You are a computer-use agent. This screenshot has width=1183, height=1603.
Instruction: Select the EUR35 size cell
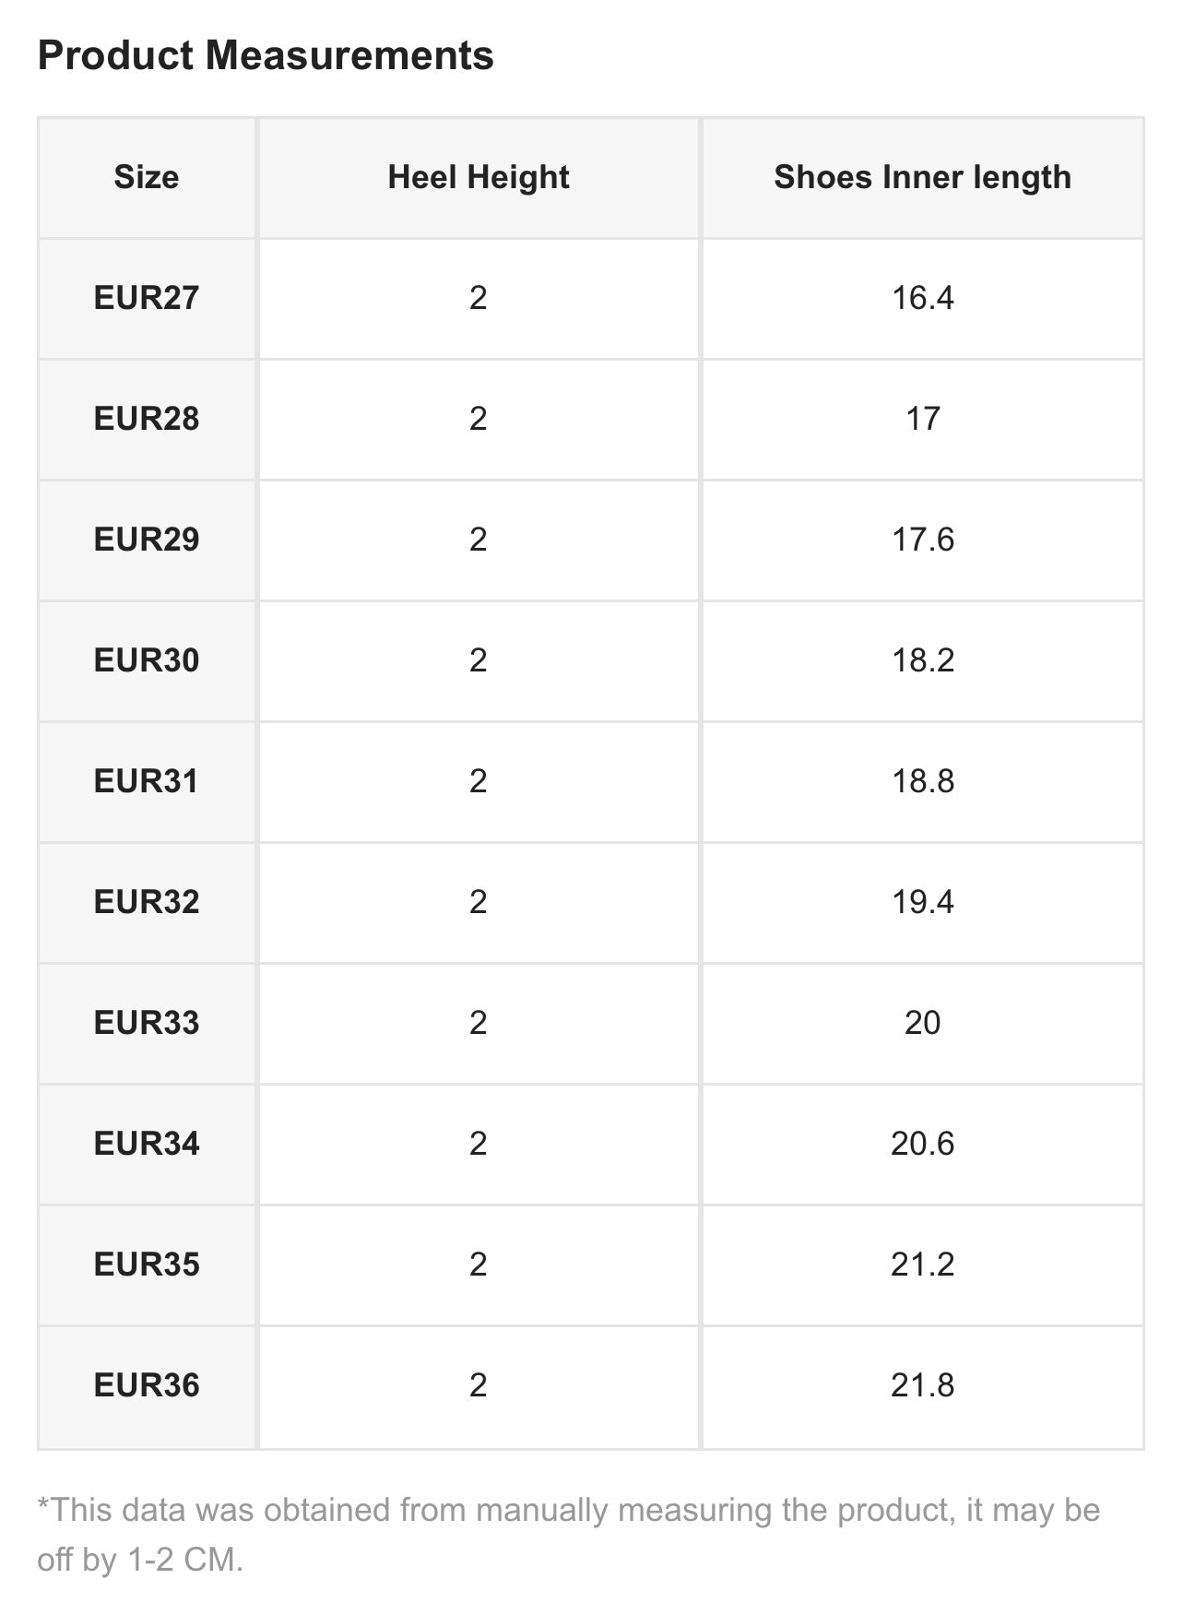(147, 1265)
